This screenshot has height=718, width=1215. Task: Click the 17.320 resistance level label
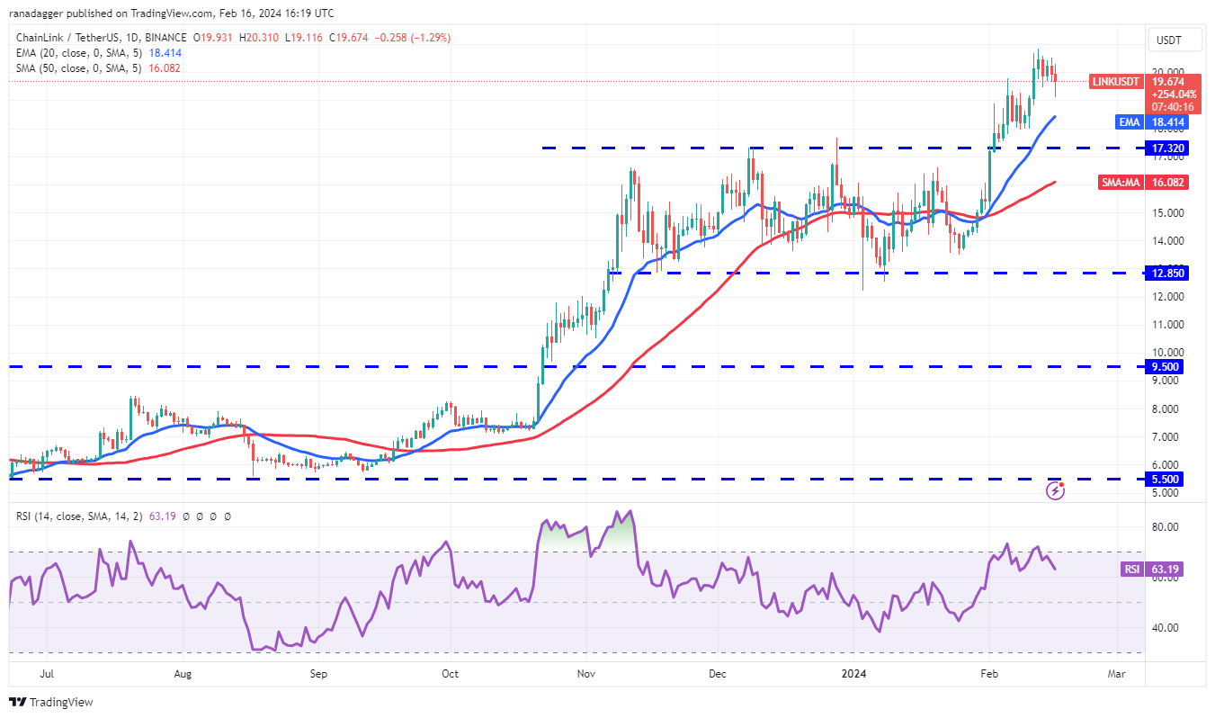(x=1169, y=148)
